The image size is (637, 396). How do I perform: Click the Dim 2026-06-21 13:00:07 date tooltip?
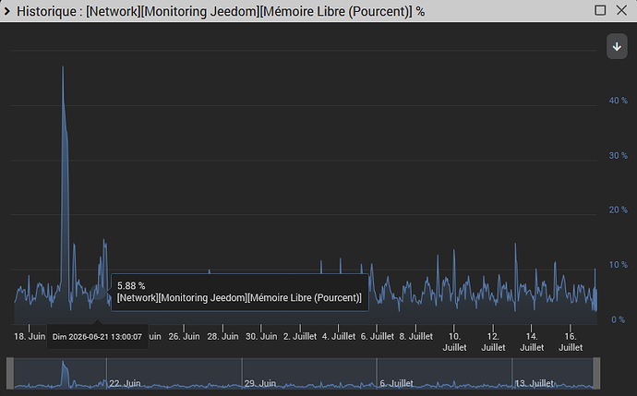[x=98, y=337]
